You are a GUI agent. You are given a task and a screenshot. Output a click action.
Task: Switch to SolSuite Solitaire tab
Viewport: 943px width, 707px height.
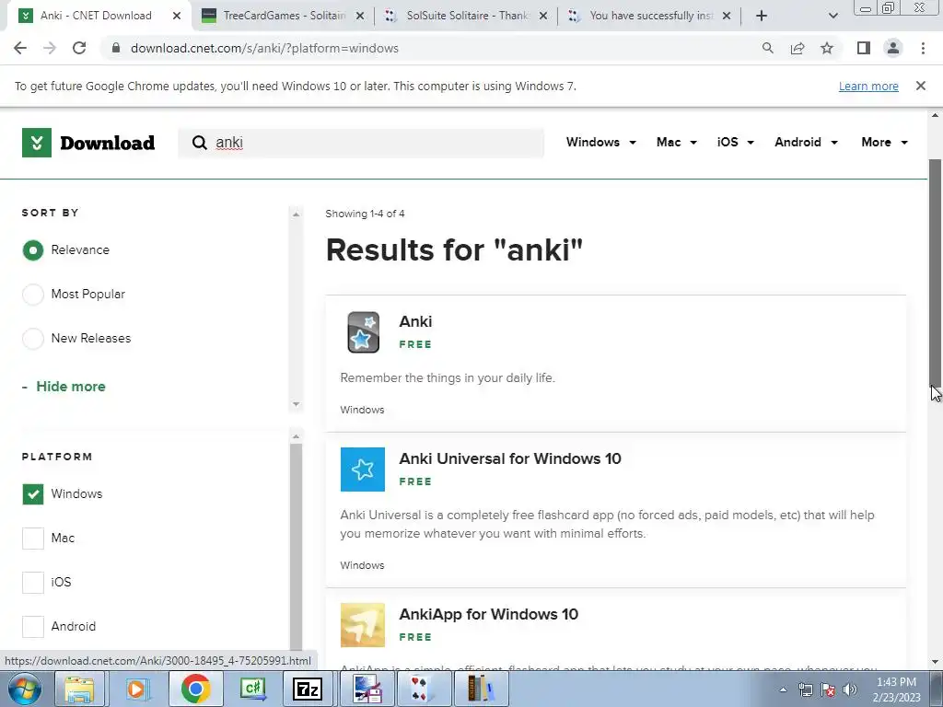(x=467, y=16)
